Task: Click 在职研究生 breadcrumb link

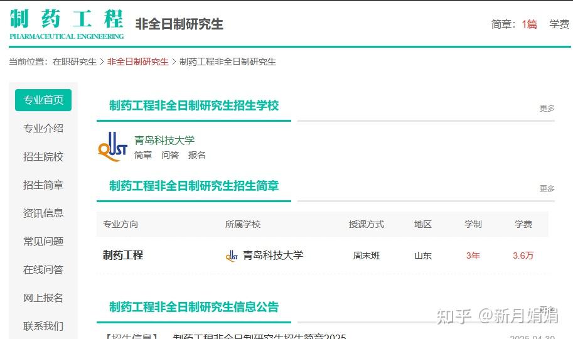Action: point(75,62)
